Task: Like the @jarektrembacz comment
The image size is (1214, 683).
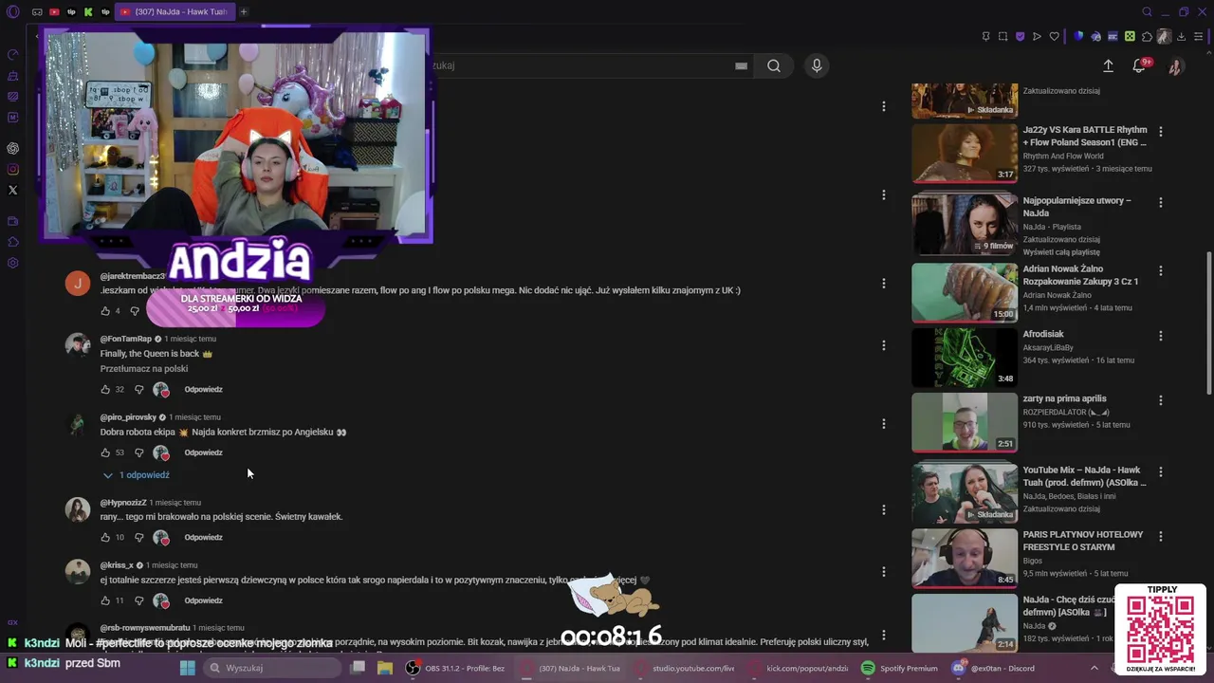Action: [105, 310]
